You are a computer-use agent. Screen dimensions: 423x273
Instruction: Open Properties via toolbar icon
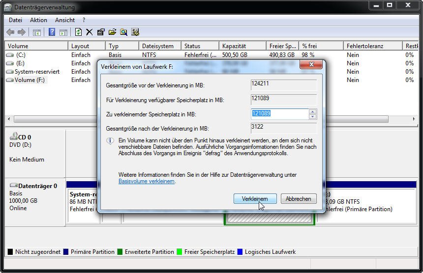pos(101,32)
